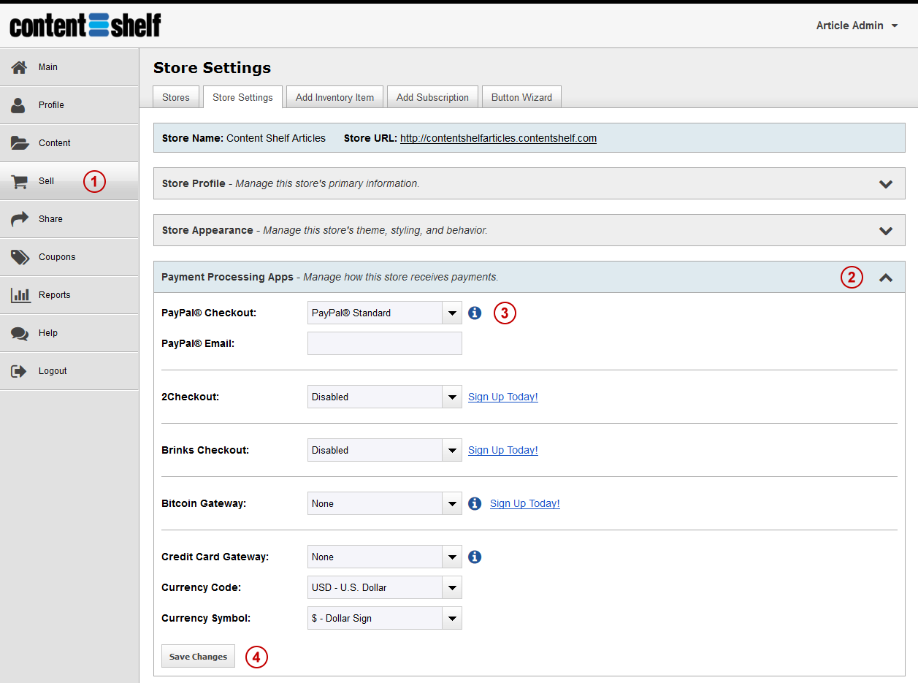Click the Currency Code label
This screenshot has width=918, height=683.
[202, 587]
